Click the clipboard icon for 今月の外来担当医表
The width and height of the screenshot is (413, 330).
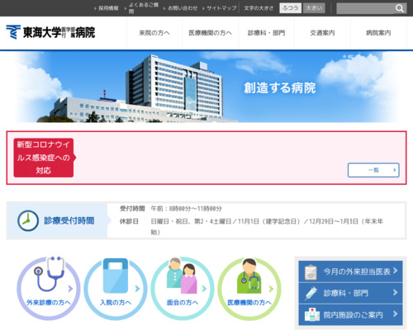[x=311, y=271]
